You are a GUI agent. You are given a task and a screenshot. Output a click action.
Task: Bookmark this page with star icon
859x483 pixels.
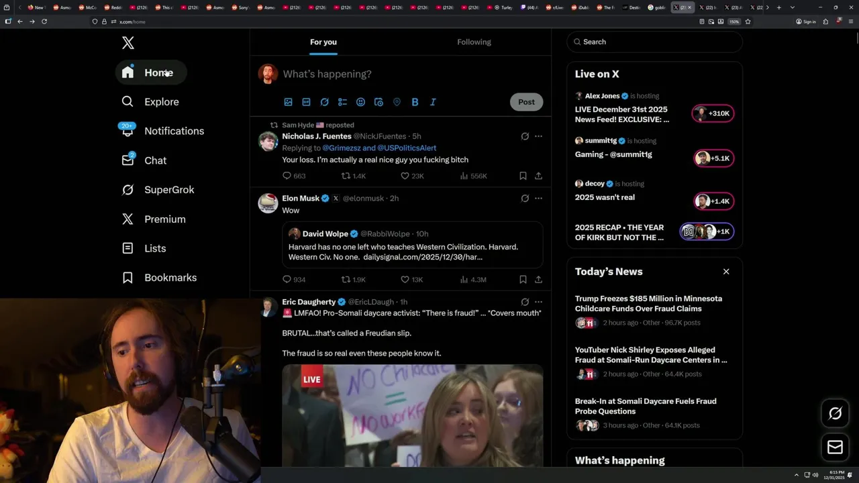[x=748, y=21]
